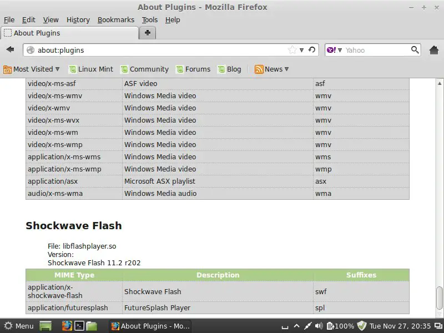444x333 pixels.
Task: Click the 'wmp' suffix cell
Action: coord(361,169)
